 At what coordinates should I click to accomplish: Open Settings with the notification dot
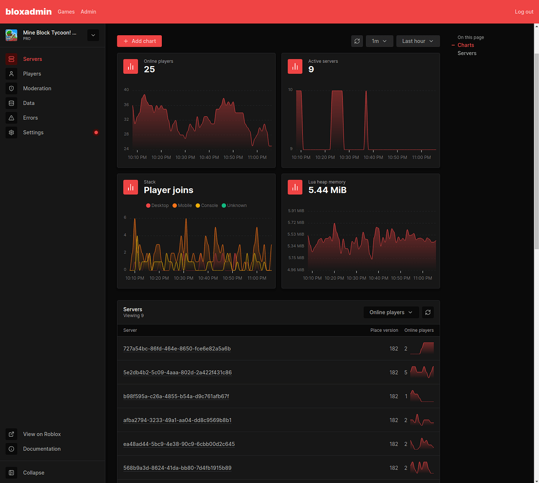point(11,132)
